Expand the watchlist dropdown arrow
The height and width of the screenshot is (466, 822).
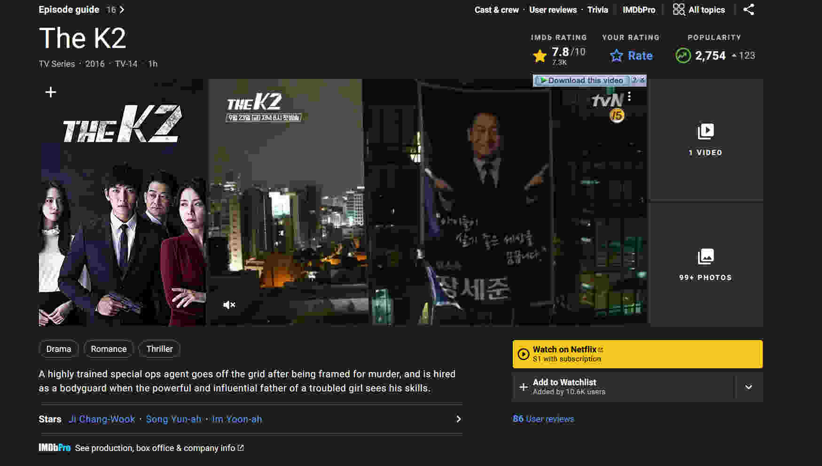pyautogui.click(x=749, y=387)
